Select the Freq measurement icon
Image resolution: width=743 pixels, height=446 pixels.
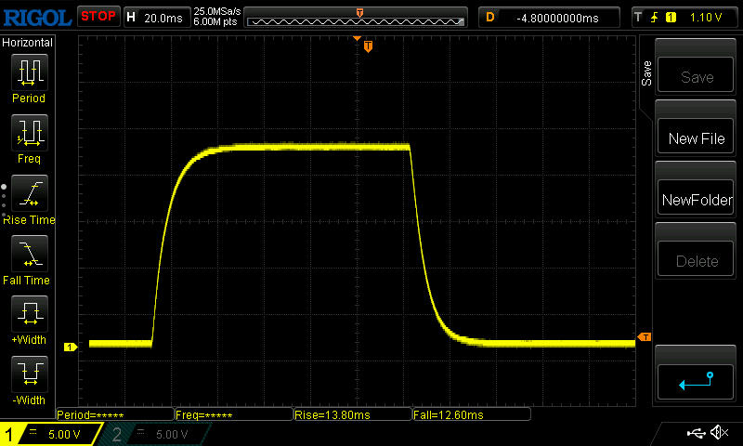point(30,132)
